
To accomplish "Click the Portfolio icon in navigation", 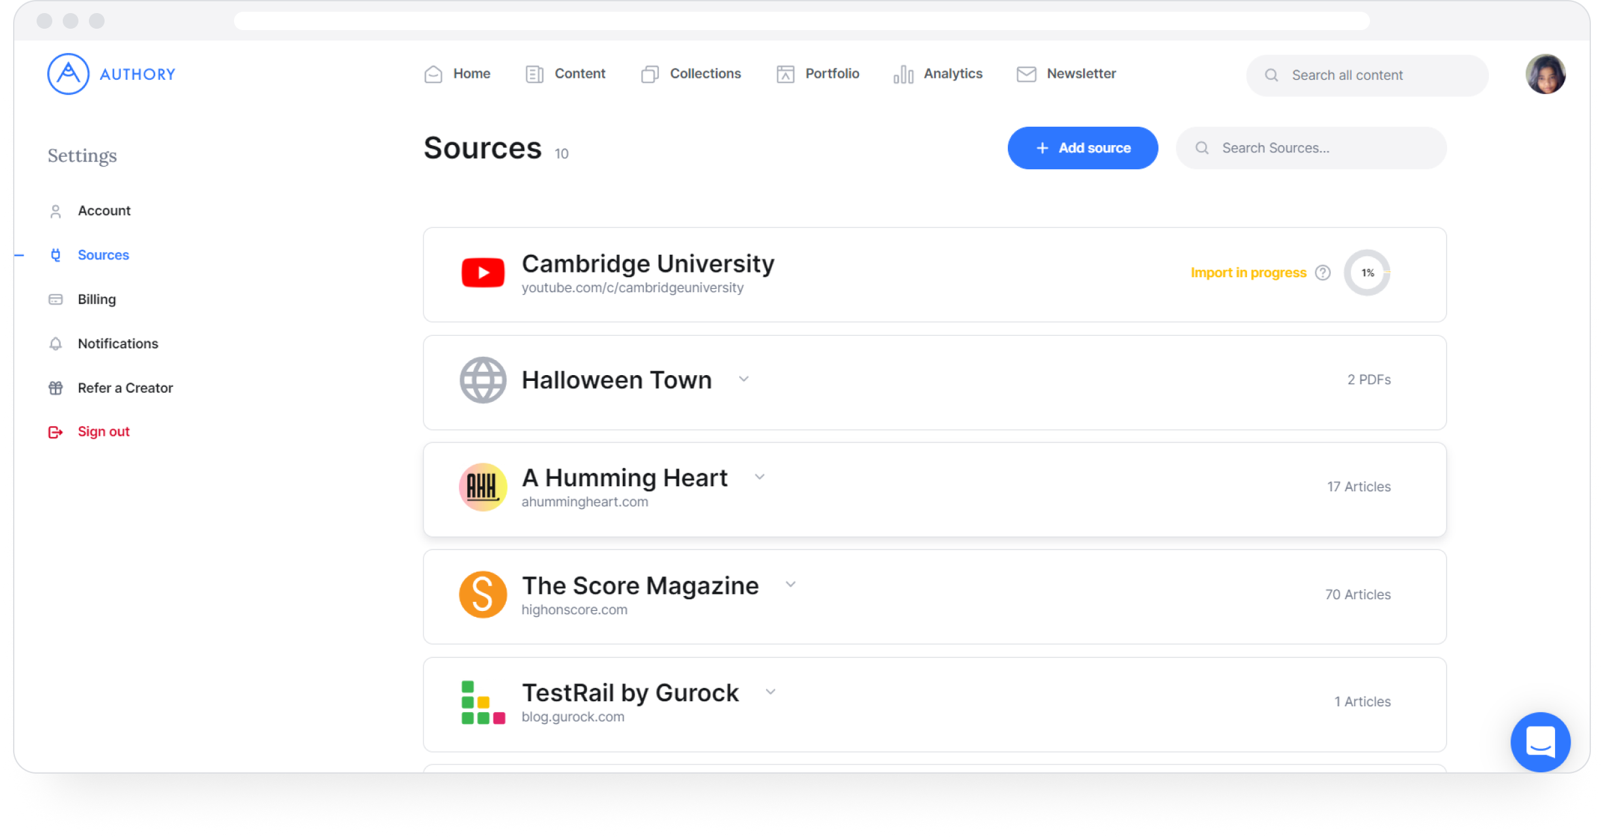I will pos(786,74).
